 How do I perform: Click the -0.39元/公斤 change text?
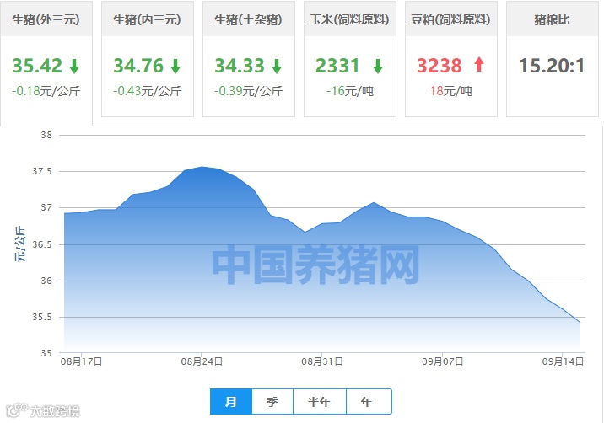coord(249,91)
